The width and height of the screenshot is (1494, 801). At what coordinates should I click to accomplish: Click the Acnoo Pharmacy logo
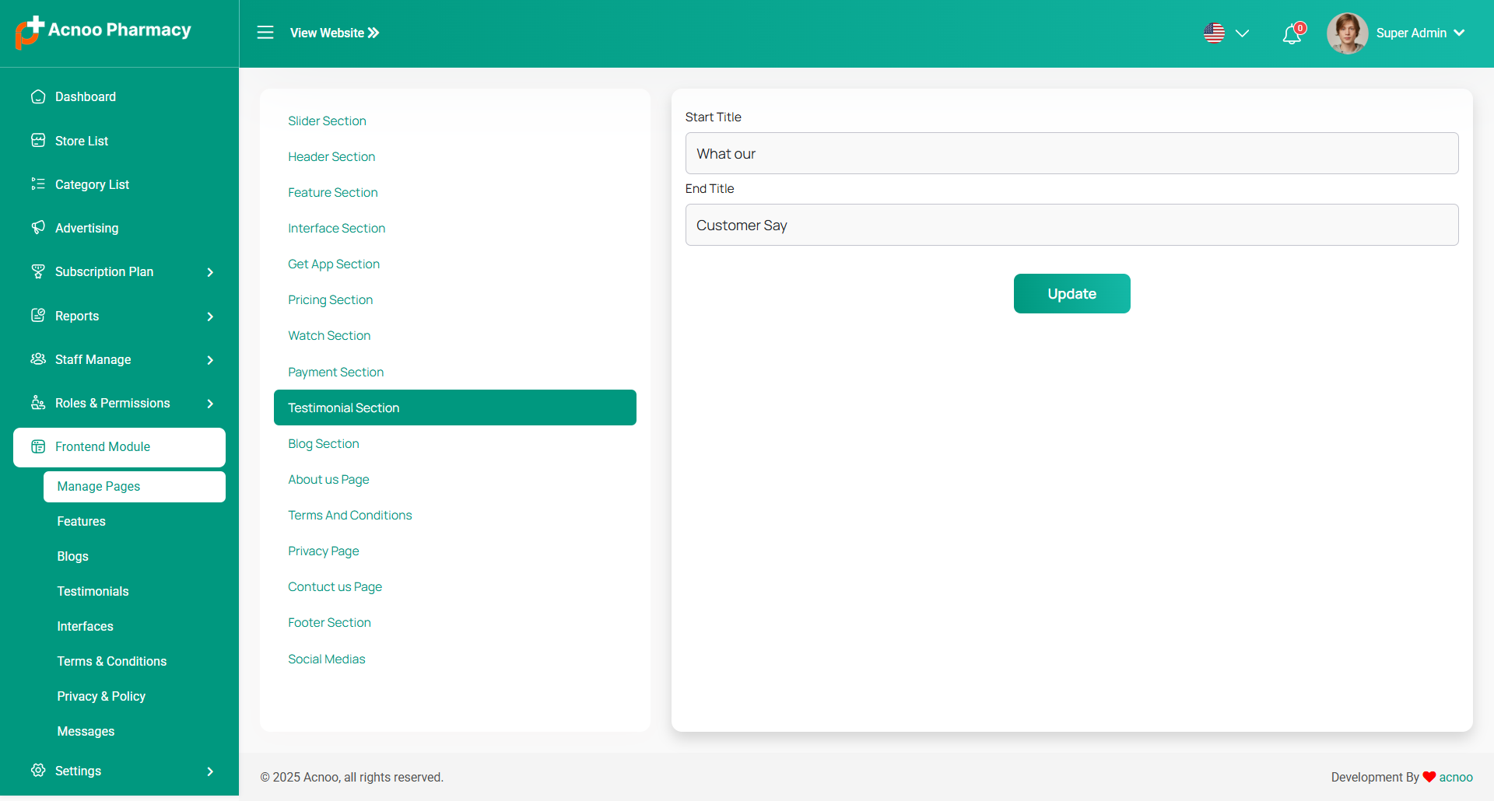(103, 31)
